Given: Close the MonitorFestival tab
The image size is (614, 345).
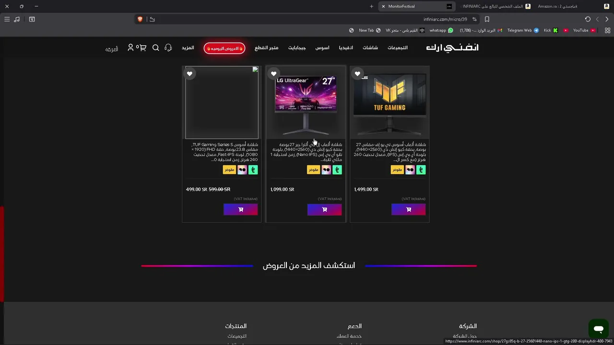Looking at the screenshot, I should (x=383, y=6).
